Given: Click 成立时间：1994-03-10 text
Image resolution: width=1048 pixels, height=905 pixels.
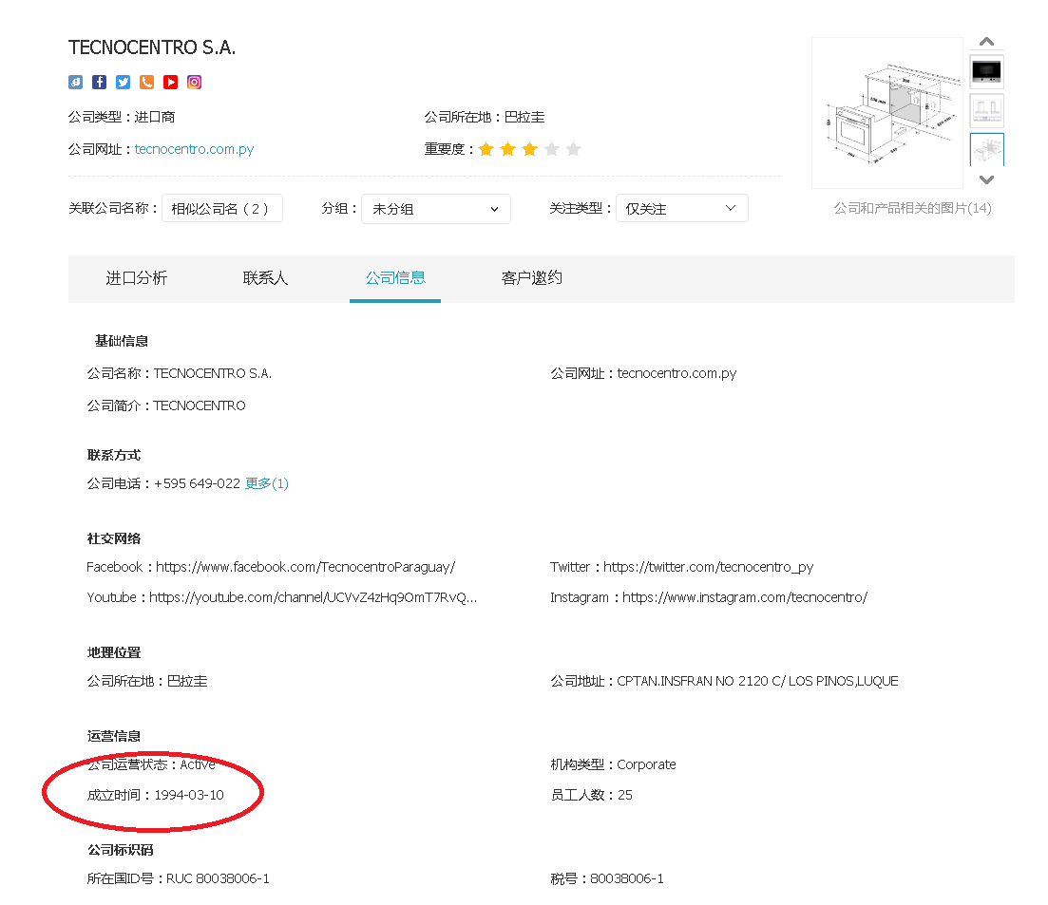Looking at the screenshot, I should (155, 795).
